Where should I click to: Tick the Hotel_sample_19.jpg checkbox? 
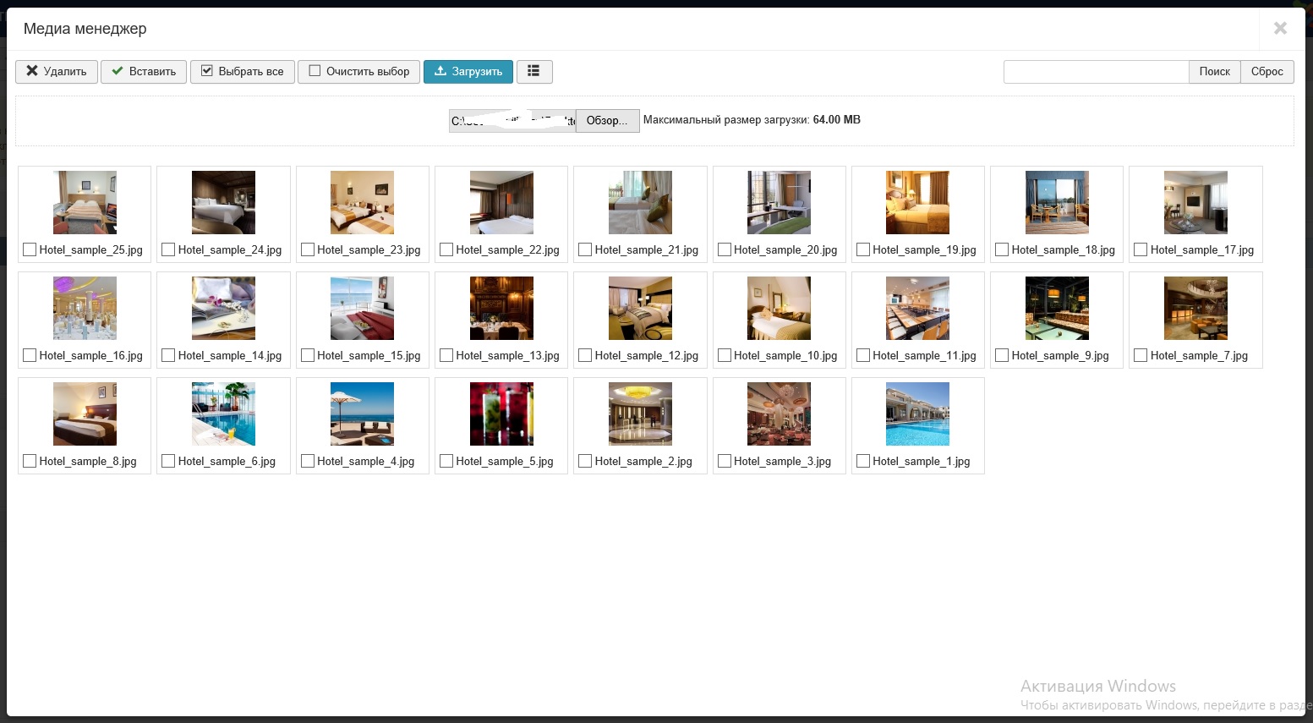coord(863,249)
